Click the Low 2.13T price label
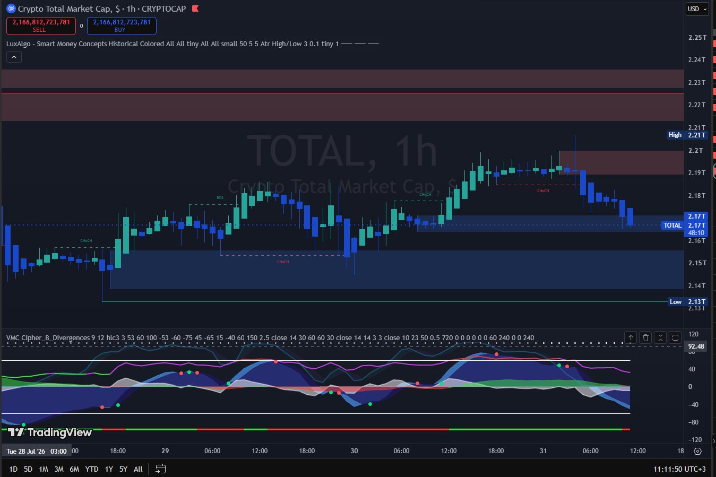716x477 pixels. 688,302
